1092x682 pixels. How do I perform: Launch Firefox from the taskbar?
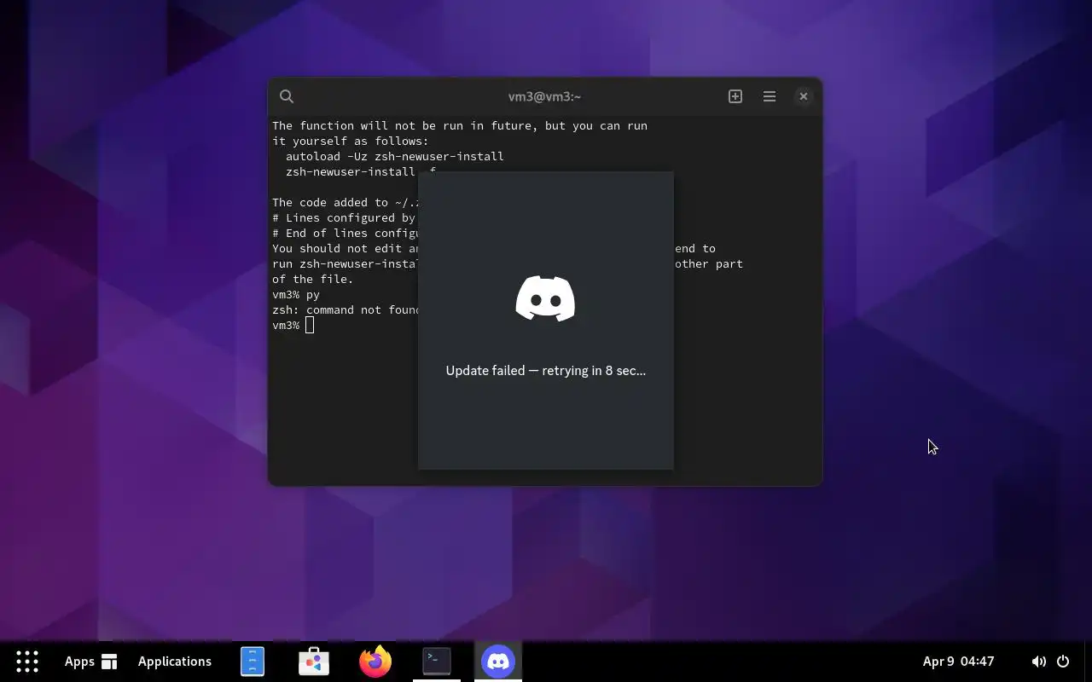(x=375, y=661)
